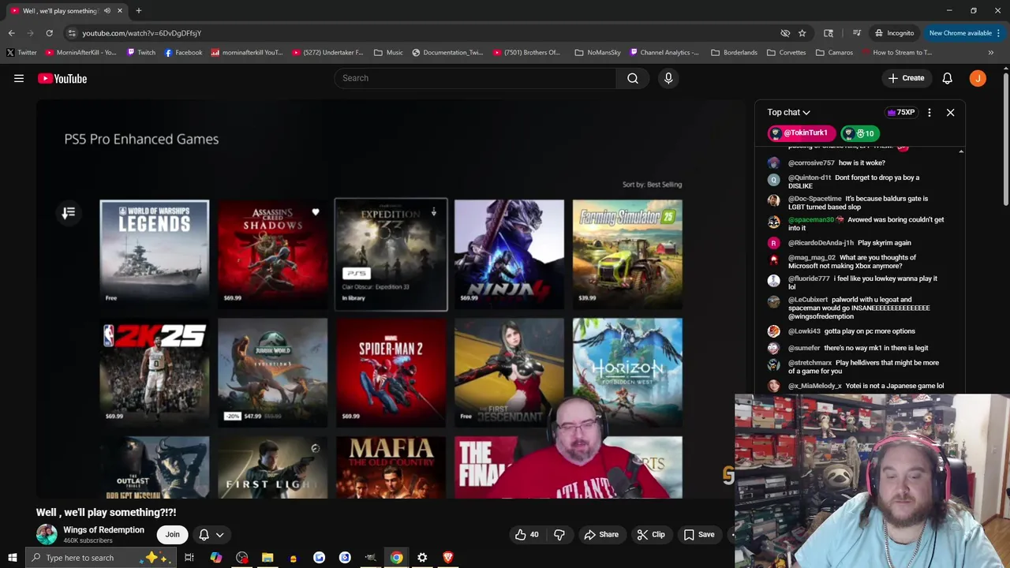Click the address bar URL
The height and width of the screenshot is (568, 1010).
pyautogui.click(x=142, y=33)
